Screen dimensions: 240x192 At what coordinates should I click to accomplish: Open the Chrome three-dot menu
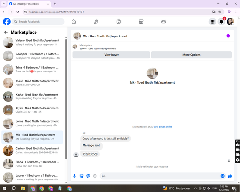click(x=236, y=12)
